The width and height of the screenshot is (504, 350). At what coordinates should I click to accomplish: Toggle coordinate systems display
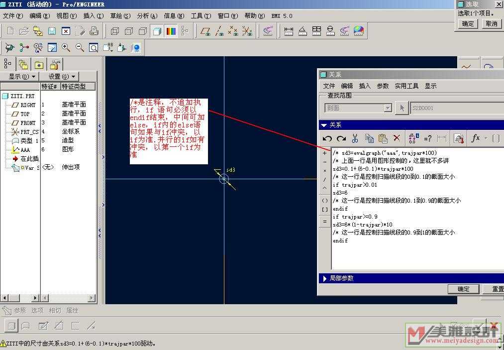tap(247, 31)
